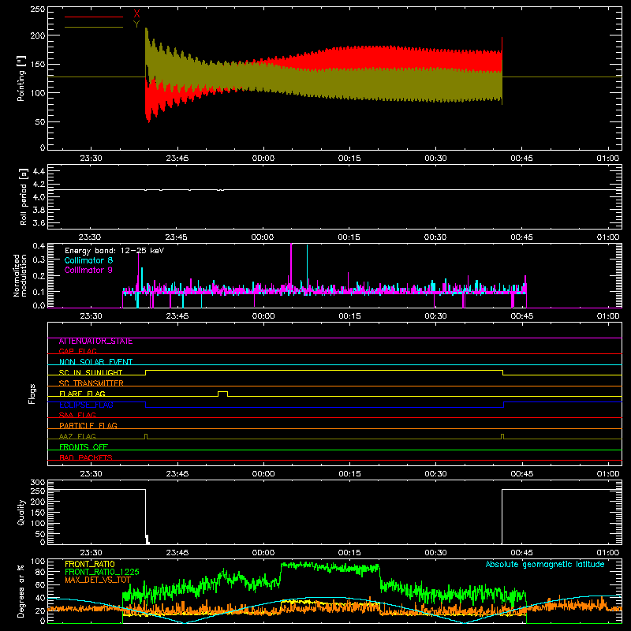Click the 00:45 tick label under Quality plot

tap(522, 553)
